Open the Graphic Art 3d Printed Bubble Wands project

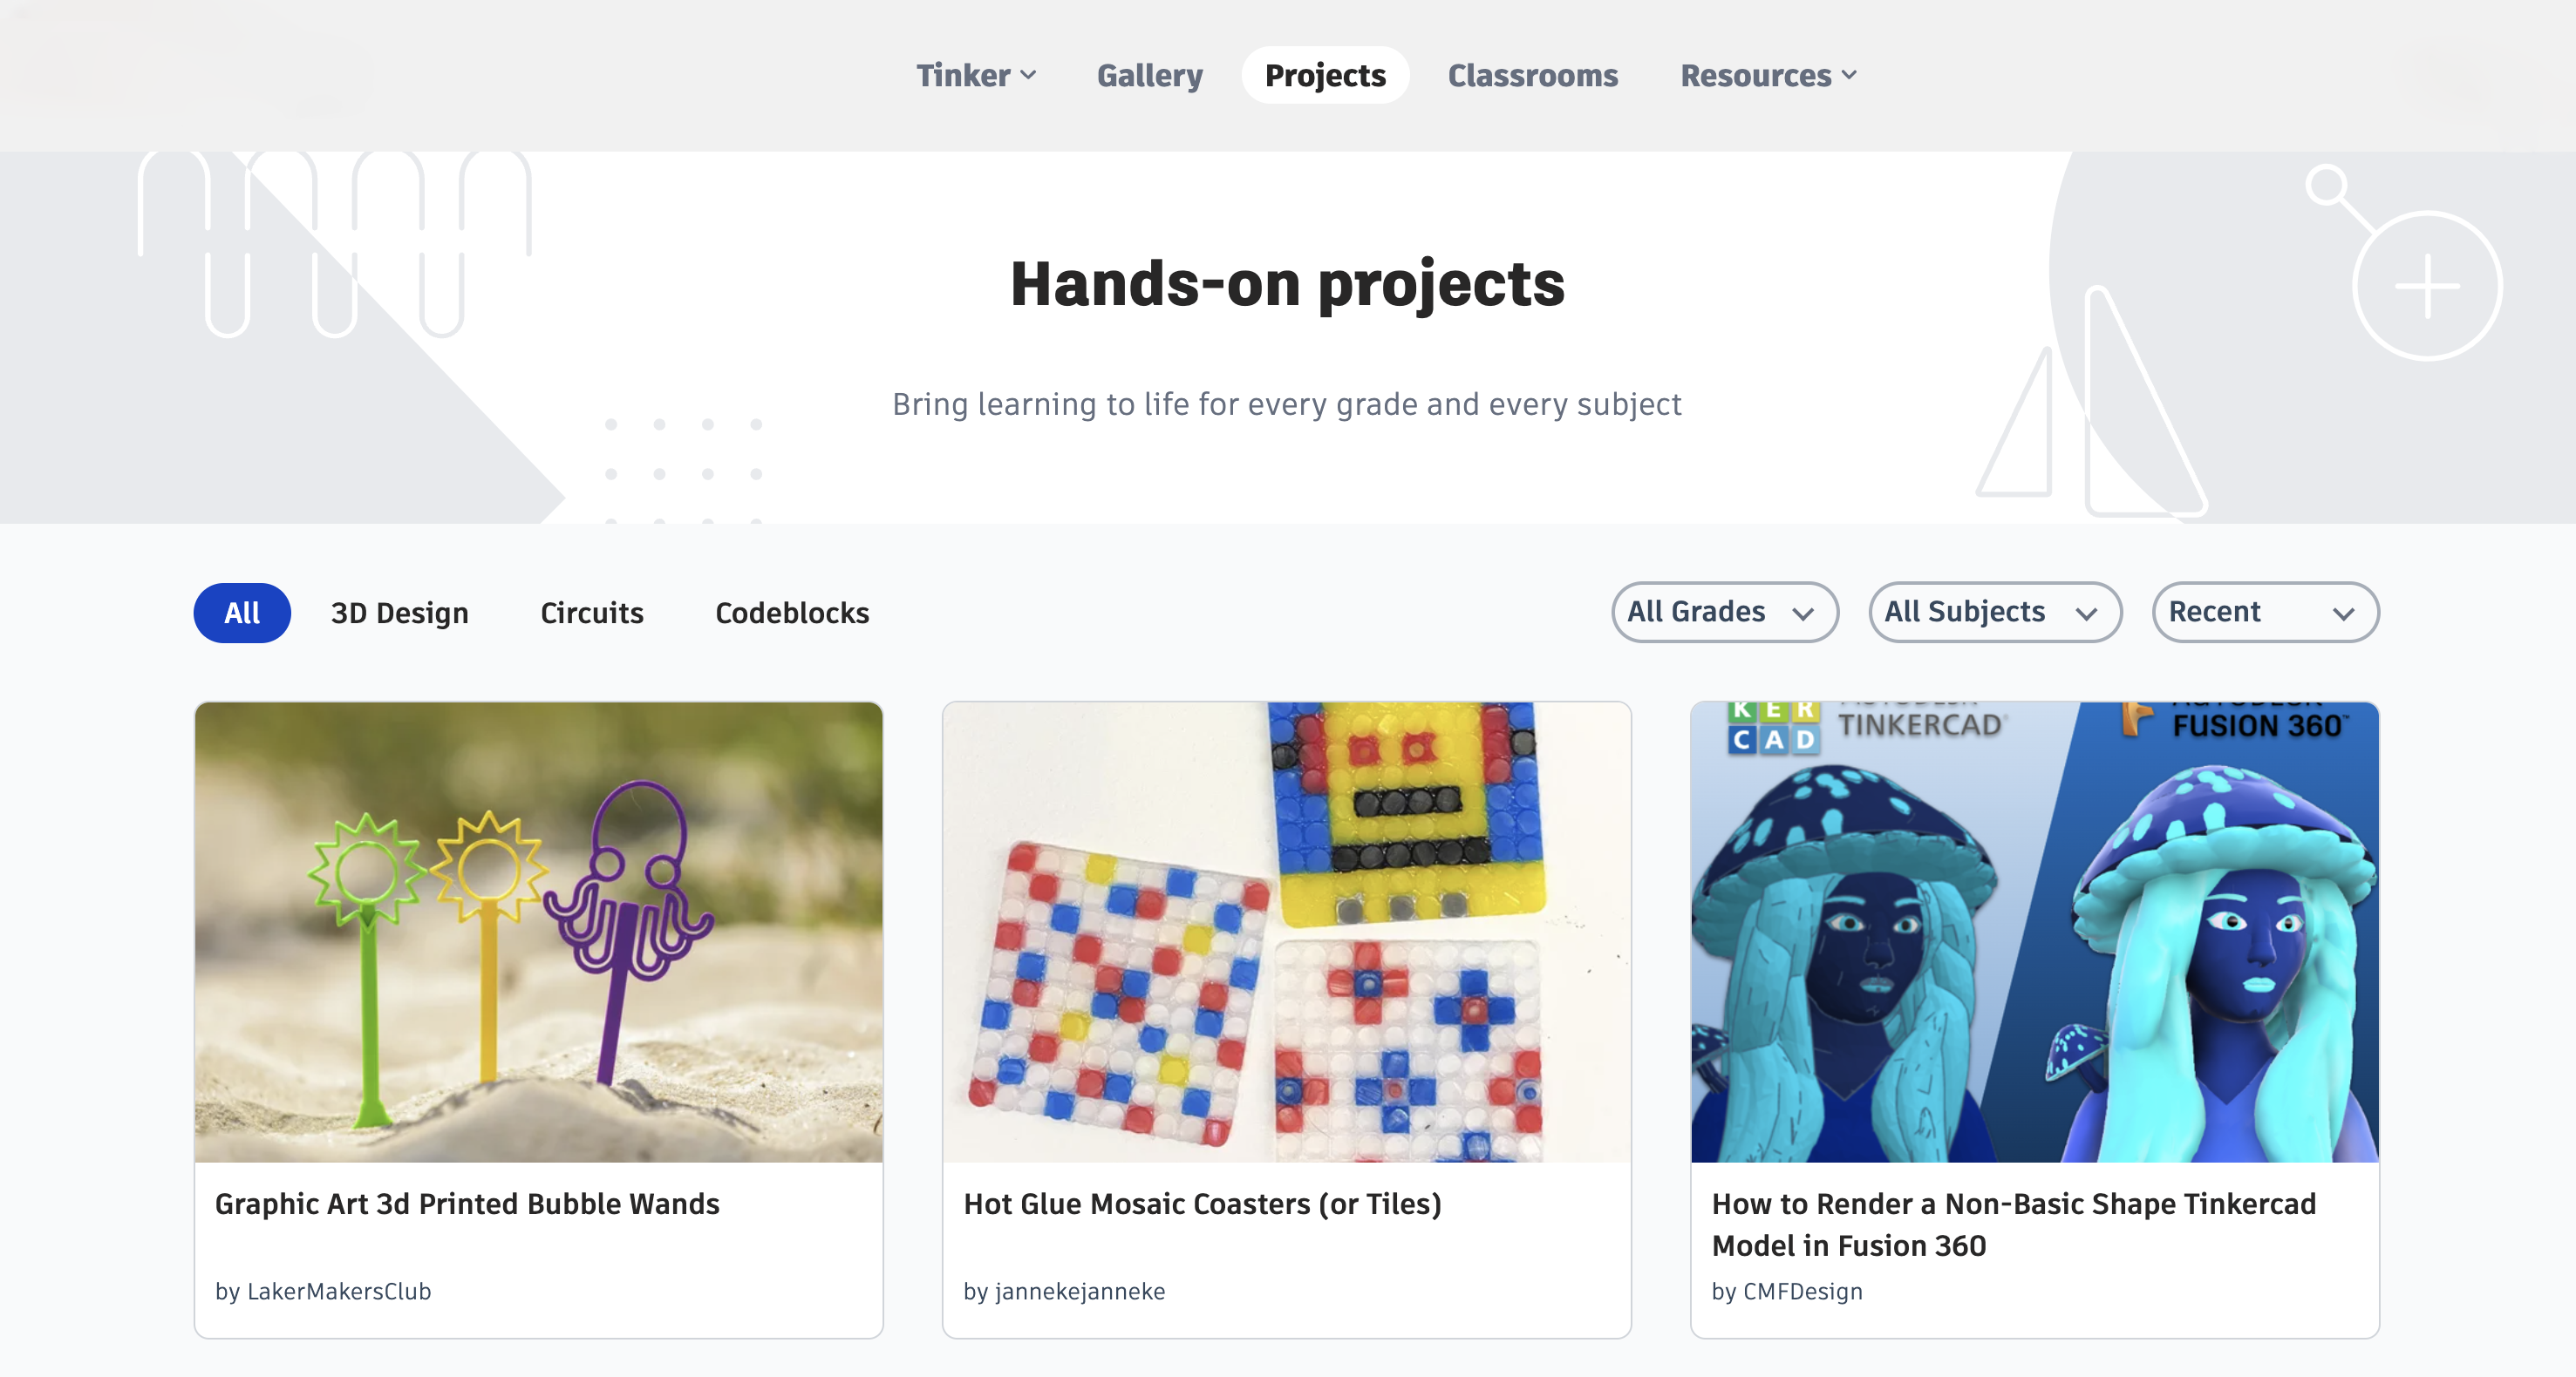pos(466,1204)
